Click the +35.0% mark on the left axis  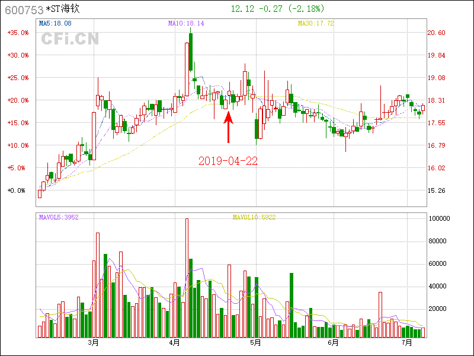pos(18,33)
